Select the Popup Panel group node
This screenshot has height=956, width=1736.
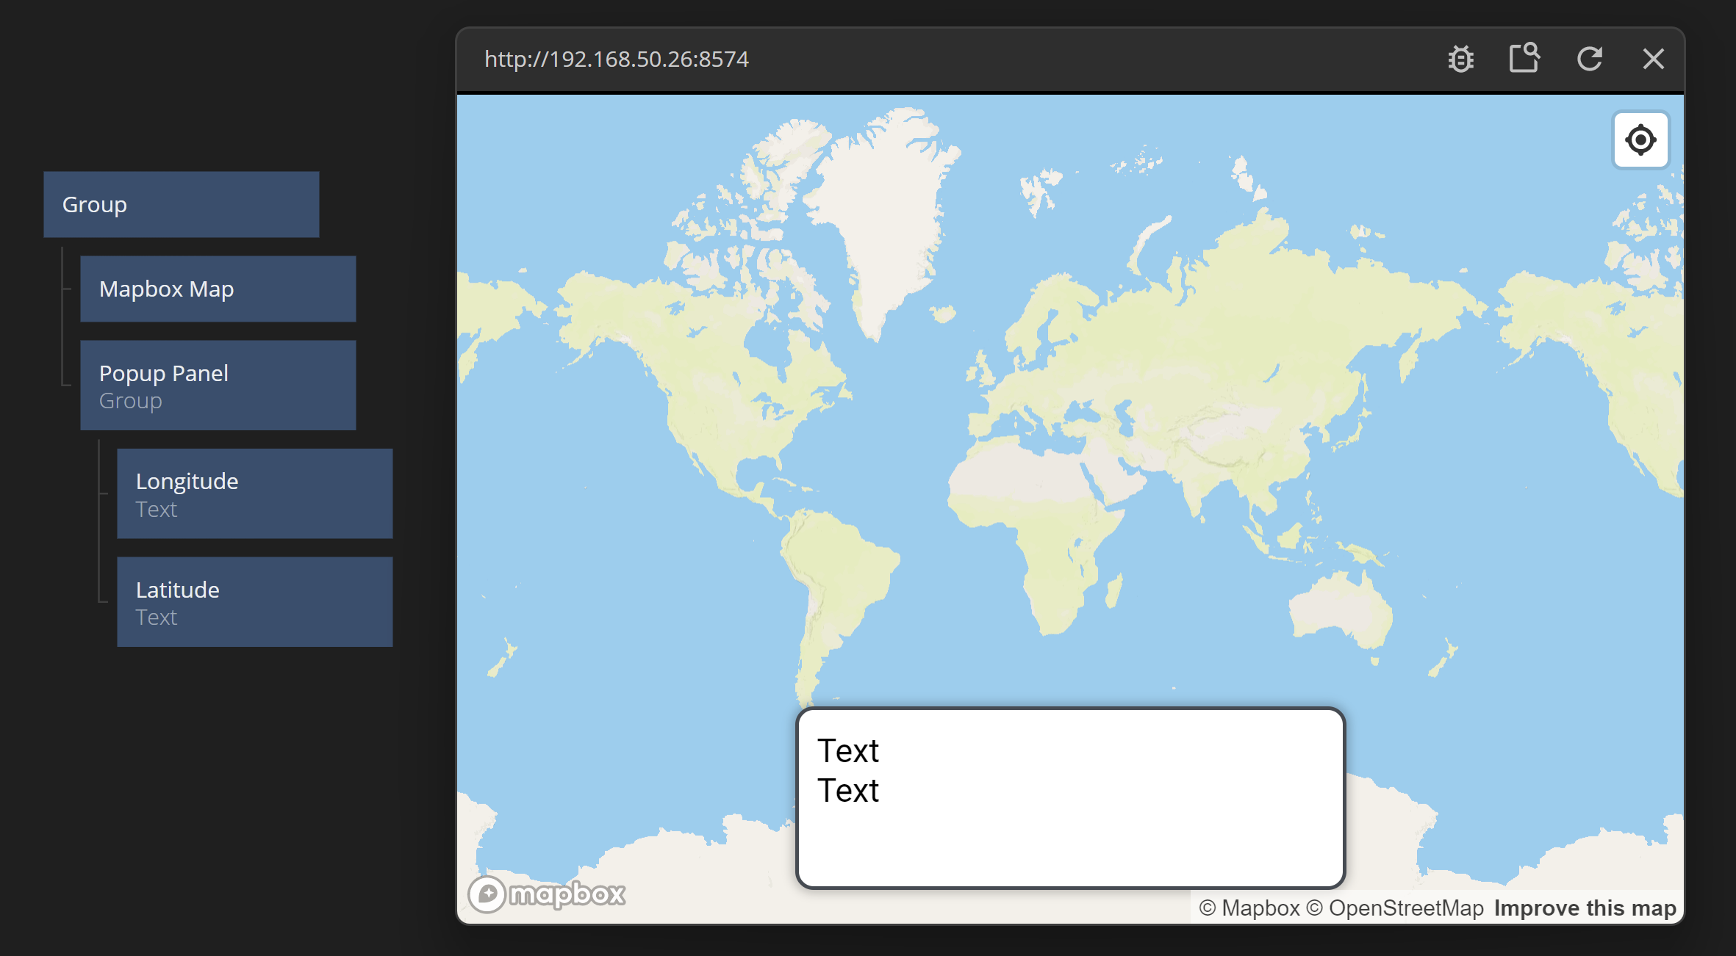click(x=218, y=385)
